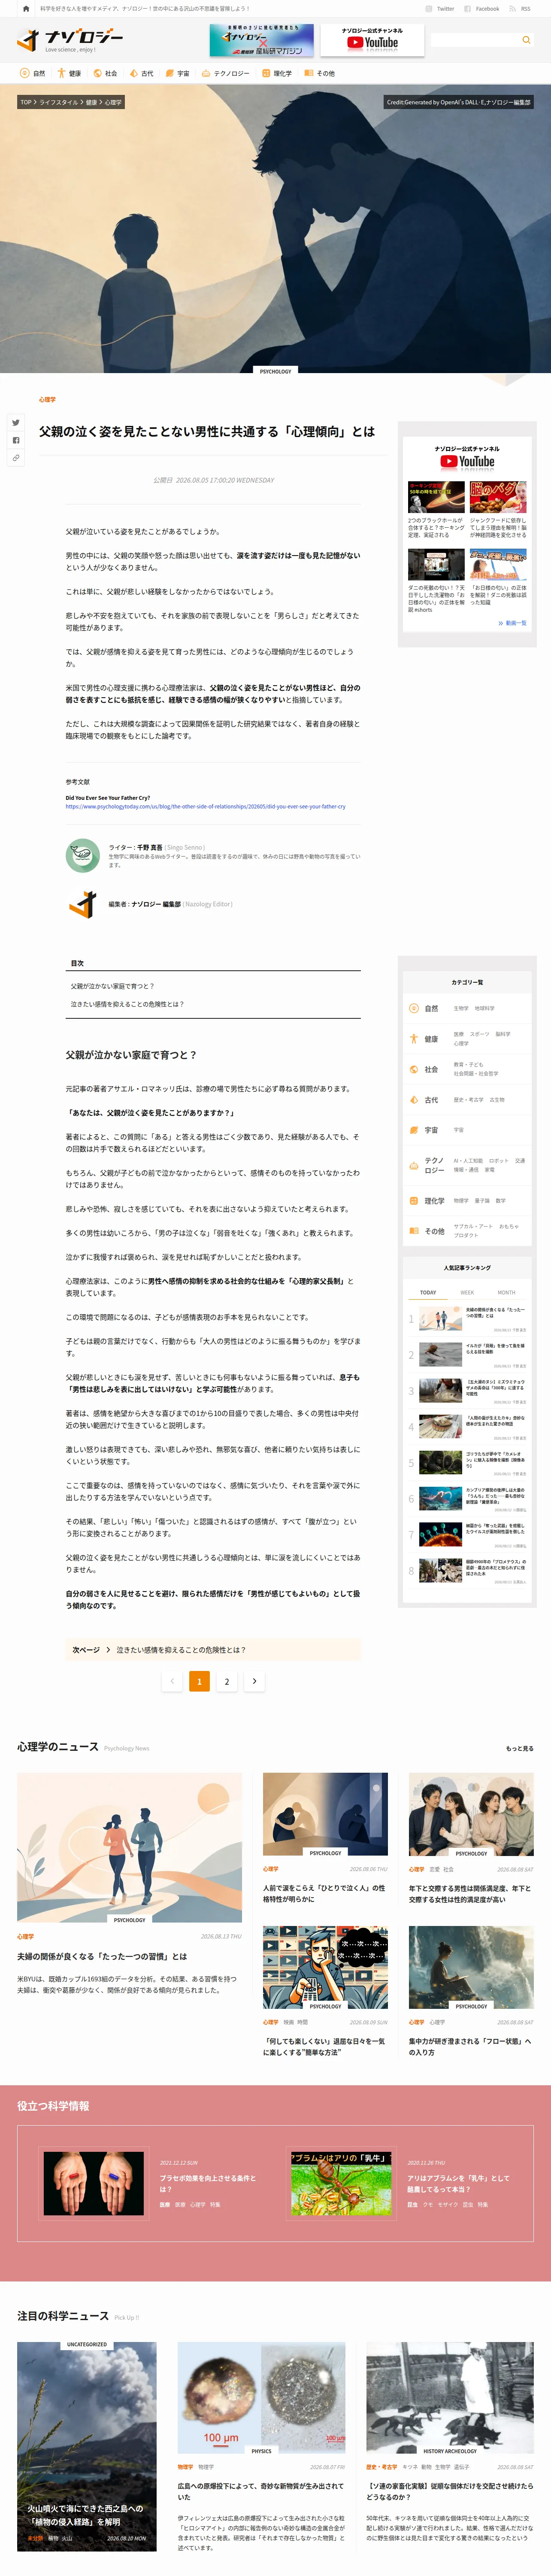Open the 2つのブラックホール YouTube video thumbnail
The width and height of the screenshot is (551, 2576).
pos(436,497)
